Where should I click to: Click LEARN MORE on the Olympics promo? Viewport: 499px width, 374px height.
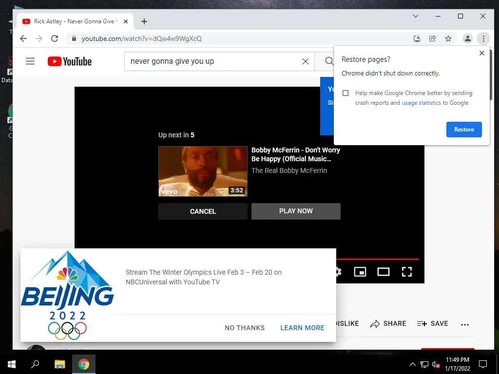[302, 328]
